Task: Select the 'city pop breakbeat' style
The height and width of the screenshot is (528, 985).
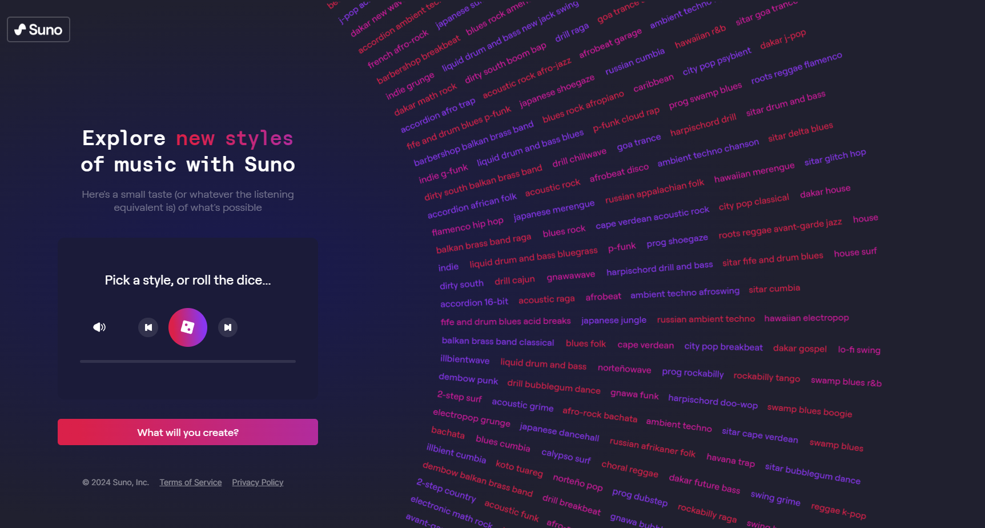Action: pyautogui.click(x=723, y=347)
